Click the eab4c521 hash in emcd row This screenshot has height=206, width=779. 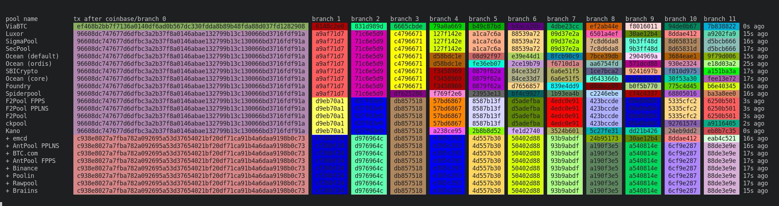tap(722, 138)
